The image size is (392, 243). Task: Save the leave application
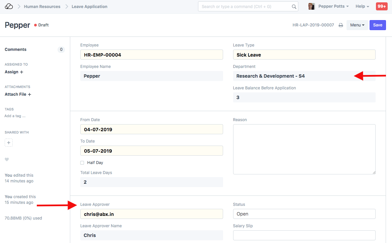378,25
